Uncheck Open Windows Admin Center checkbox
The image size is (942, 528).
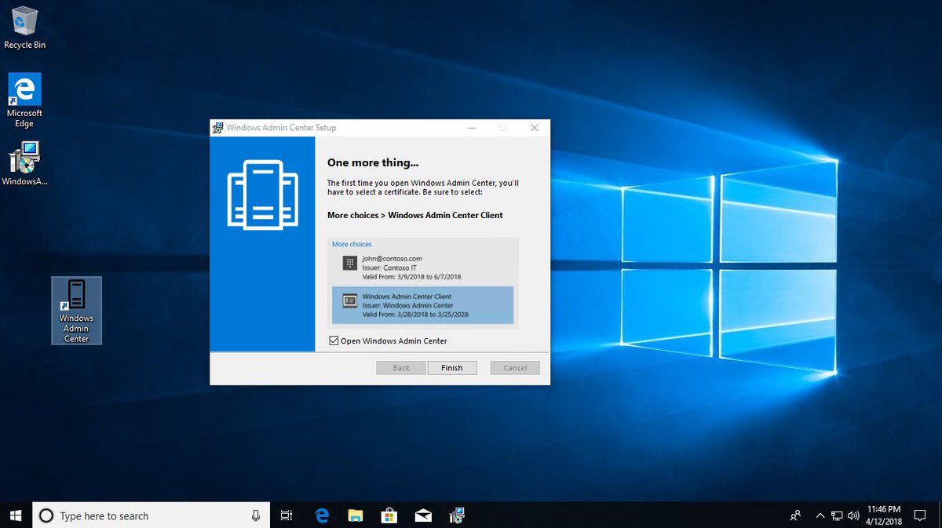tap(334, 340)
